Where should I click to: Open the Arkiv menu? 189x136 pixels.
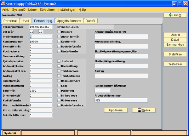(x=6, y=10)
